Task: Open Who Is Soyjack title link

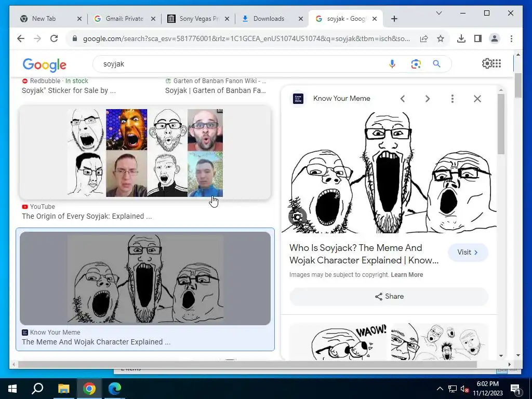Action: 364,254
